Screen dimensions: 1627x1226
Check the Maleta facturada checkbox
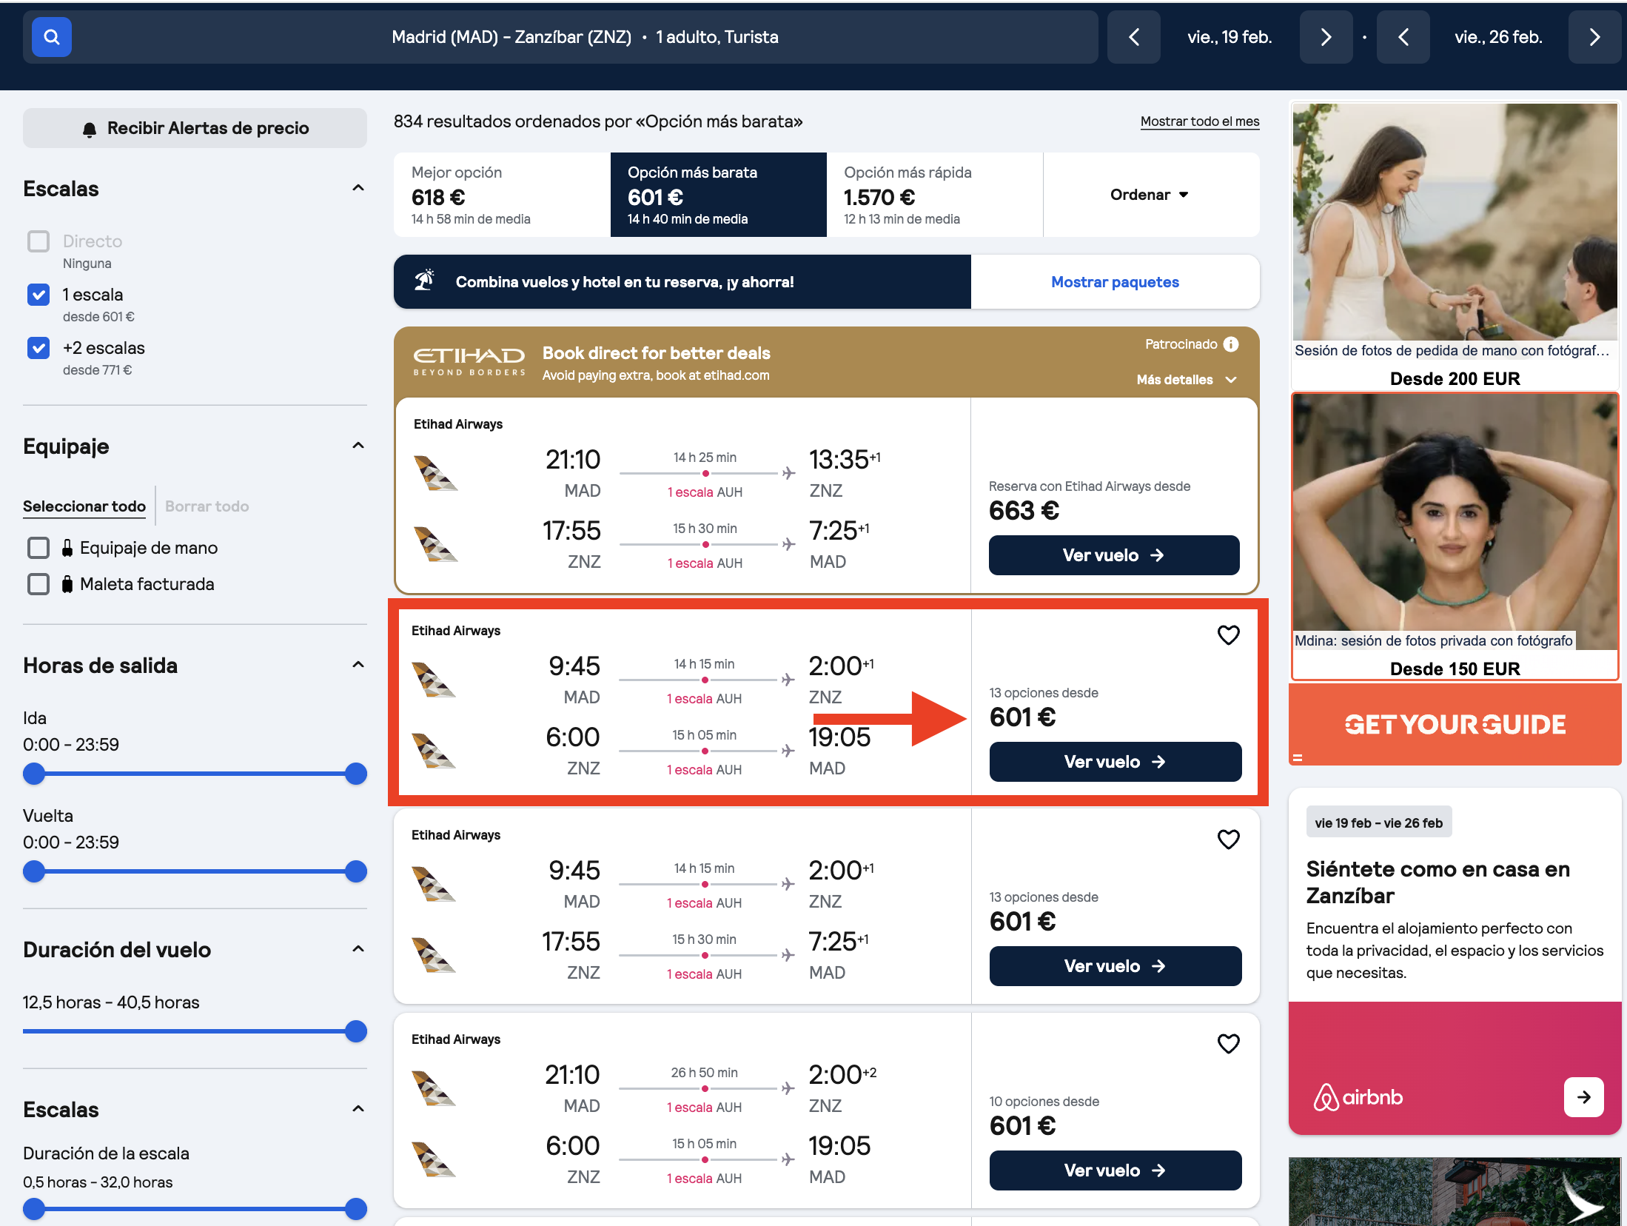(x=38, y=584)
